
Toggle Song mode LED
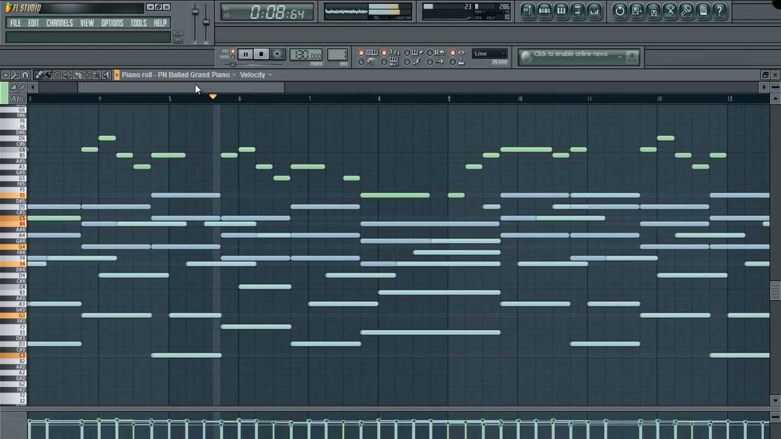(x=232, y=57)
